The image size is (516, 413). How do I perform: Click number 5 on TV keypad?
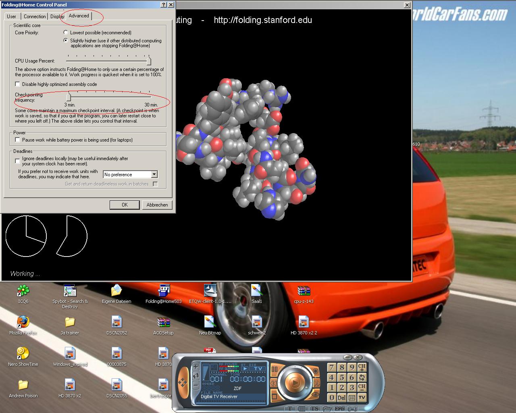pos(341,377)
